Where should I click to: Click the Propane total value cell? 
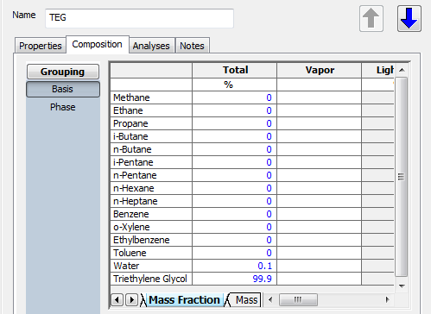coord(235,123)
